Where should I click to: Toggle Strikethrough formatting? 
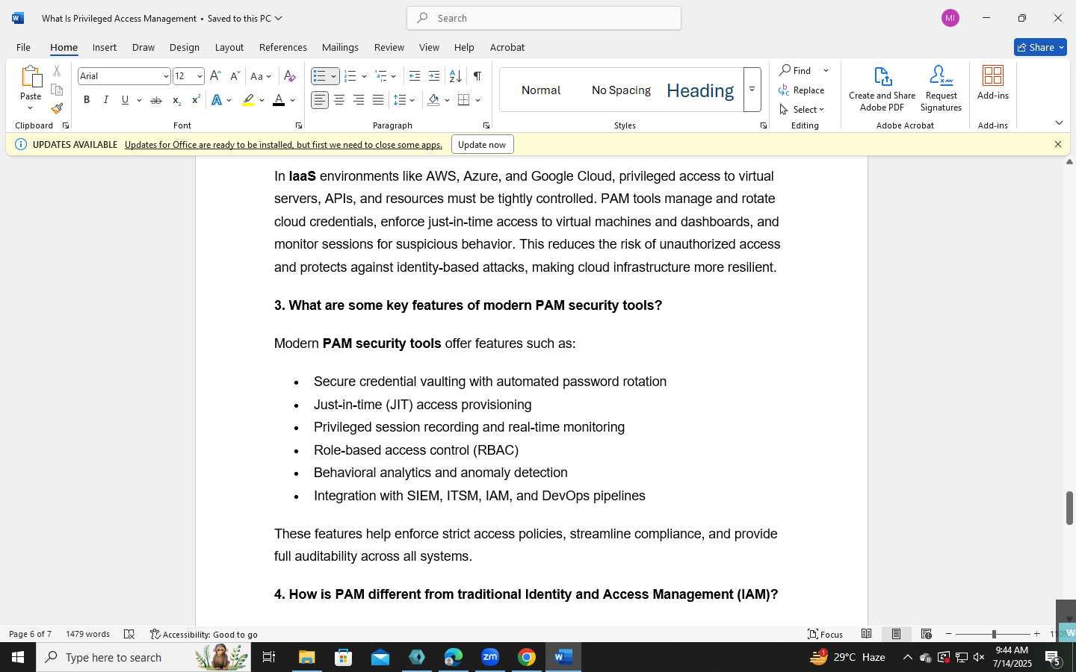[x=155, y=100]
